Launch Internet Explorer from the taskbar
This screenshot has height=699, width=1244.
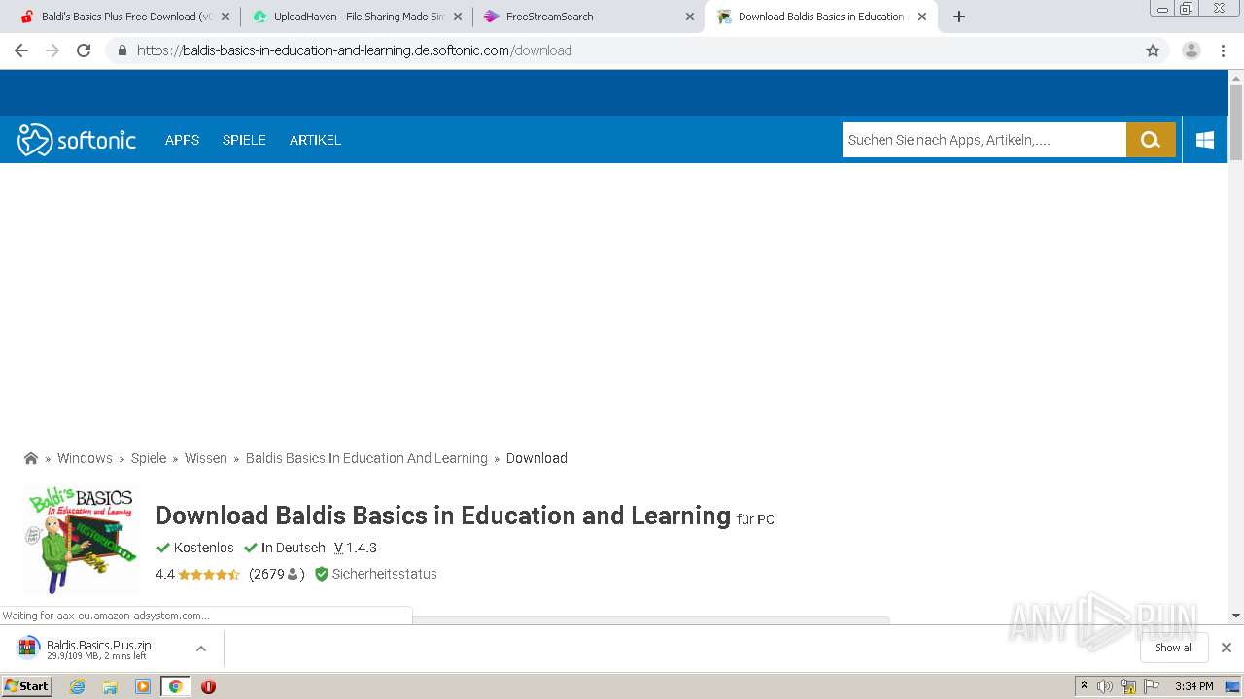(x=78, y=686)
